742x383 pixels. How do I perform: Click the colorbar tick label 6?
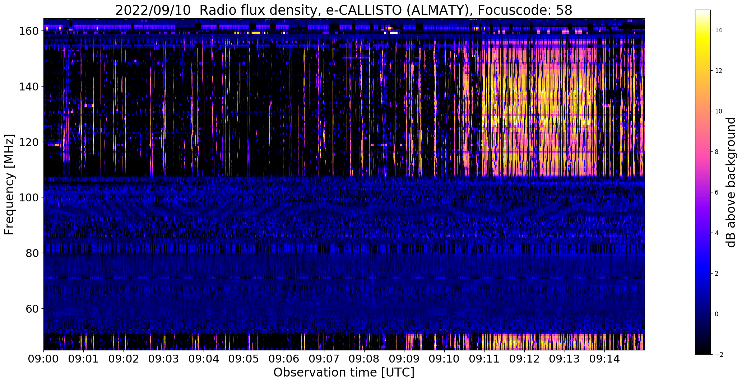coord(717,192)
